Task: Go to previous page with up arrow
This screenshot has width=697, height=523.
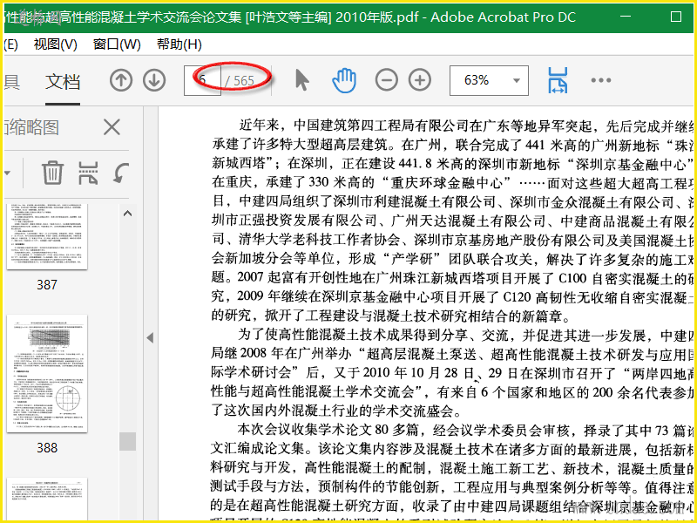Action: pyautogui.click(x=121, y=80)
